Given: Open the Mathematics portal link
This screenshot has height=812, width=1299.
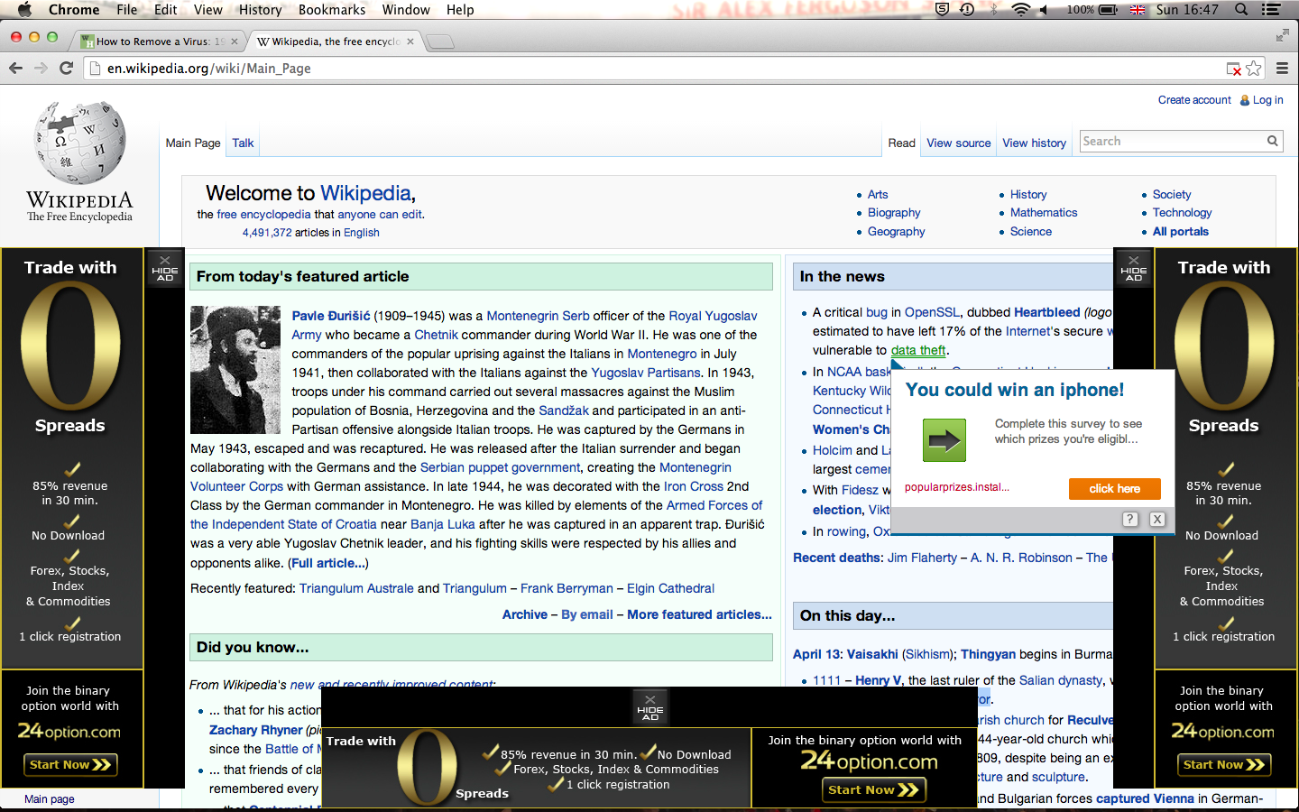Looking at the screenshot, I should pyautogui.click(x=1044, y=213).
